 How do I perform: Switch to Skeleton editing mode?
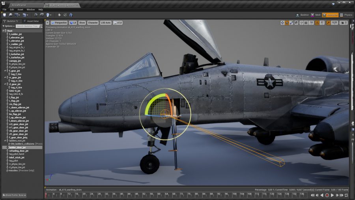click(x=302, y=15)
